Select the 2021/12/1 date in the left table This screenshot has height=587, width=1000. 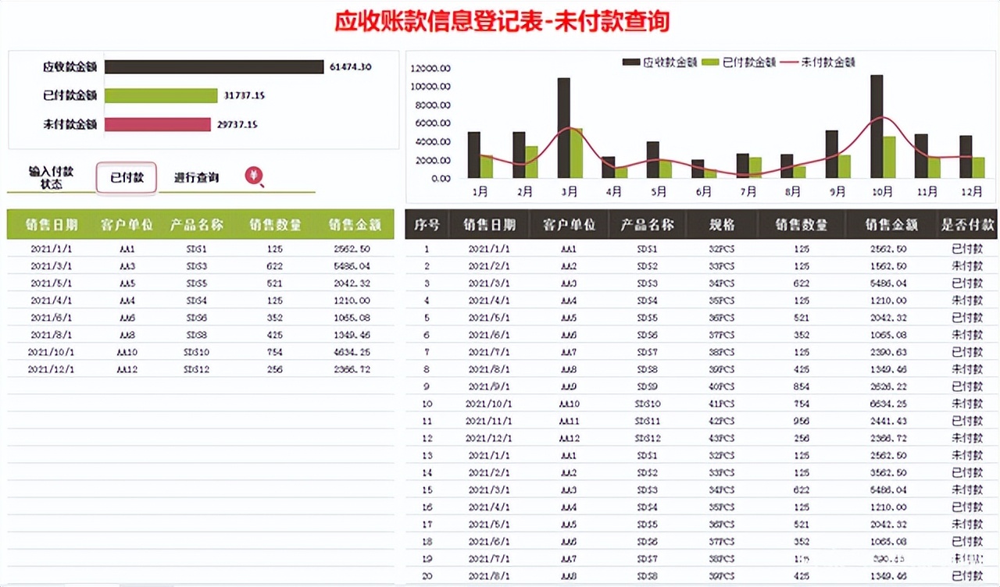point(52,369)
